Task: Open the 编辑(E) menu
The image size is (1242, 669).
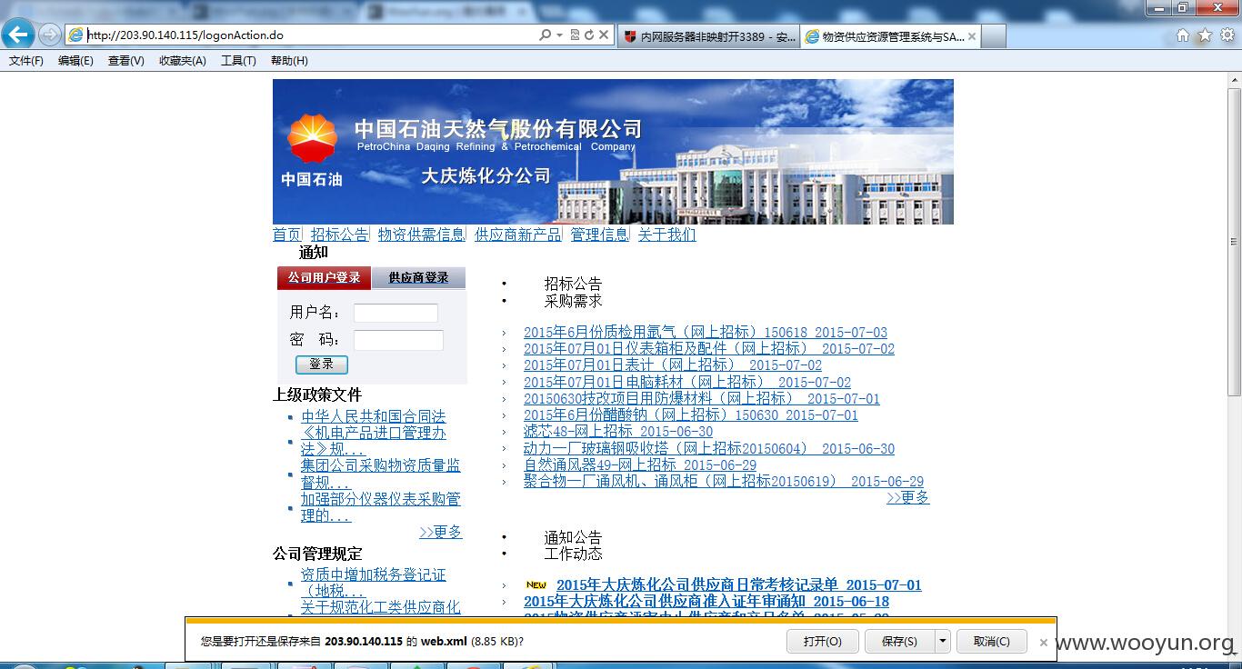Action: pyautogui.click(x=75, y=61)
